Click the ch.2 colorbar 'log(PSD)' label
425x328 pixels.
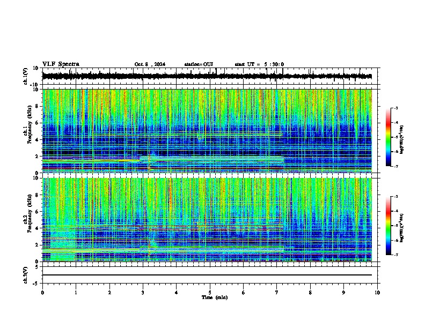[x=401, y=228]
